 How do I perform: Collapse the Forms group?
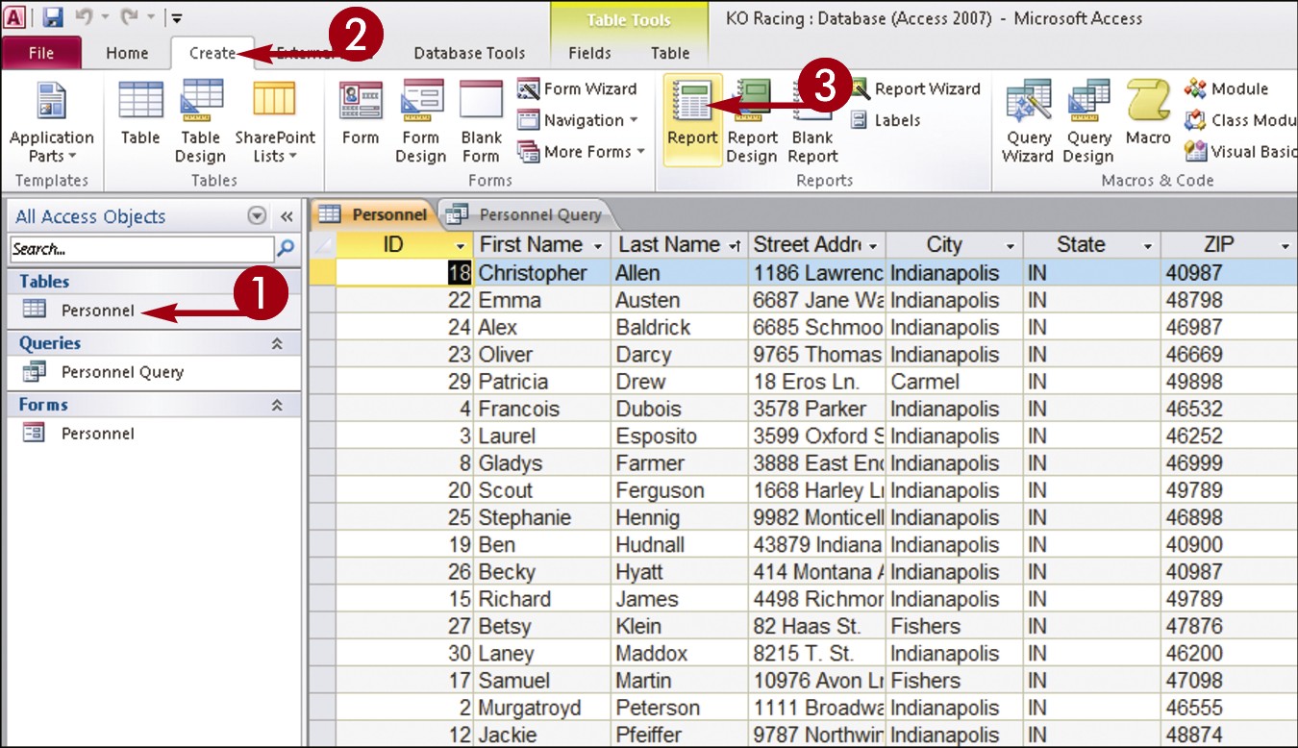click(x=278, y=405)
